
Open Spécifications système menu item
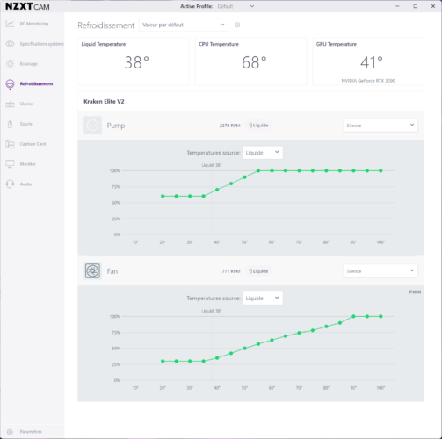tap(41, 44)
